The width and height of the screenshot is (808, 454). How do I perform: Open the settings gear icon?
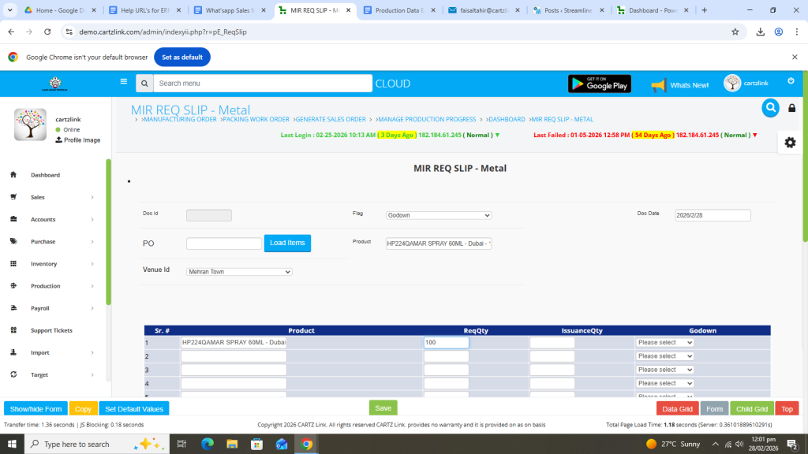[790, 142]
